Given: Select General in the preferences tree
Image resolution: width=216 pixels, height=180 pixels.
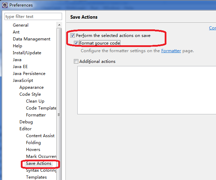Looking at the screenshot, I should point(20,25).
